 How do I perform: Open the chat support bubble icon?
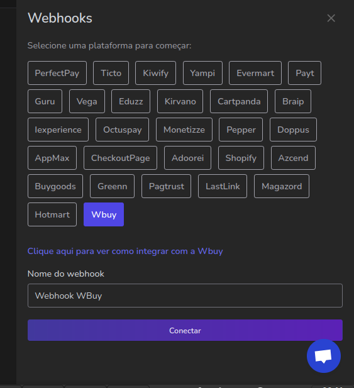tap(324, 356)
